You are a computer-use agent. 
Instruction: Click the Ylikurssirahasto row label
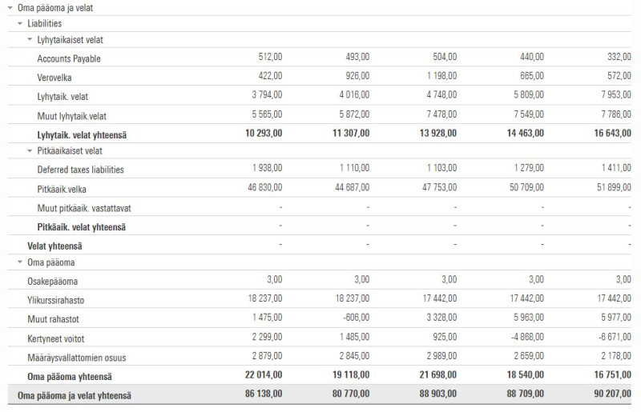[55, 301]
